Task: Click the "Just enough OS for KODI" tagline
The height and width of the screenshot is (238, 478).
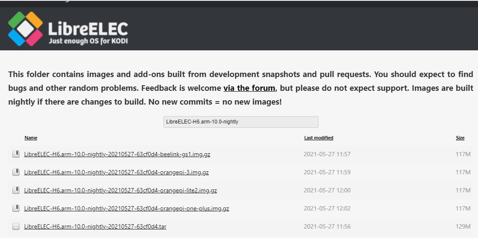Action: (88, 42)
